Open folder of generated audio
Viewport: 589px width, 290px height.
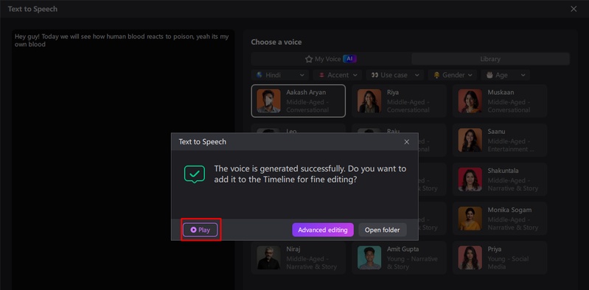click(x=383, y=230)
